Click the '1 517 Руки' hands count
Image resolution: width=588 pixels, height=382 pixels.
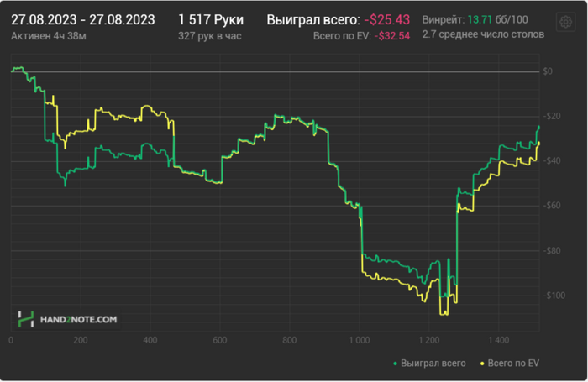211,19
